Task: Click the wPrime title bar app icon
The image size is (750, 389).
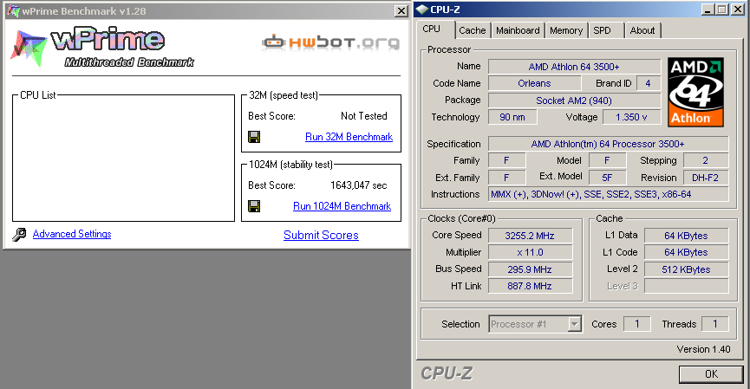Action: (13, 10)
